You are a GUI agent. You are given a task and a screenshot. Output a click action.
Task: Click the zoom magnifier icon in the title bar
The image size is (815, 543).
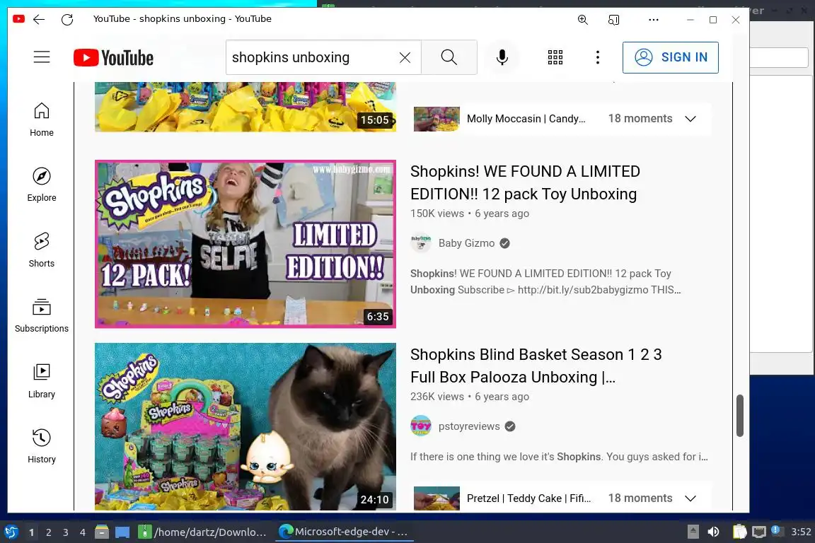(583, 20)
